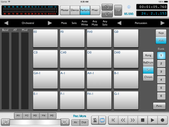Image resolution: width=169 pixels, height=127 pixels.
Task: Select next device right of Percussion
Action: pyautogui.click(x=162, y=23)
